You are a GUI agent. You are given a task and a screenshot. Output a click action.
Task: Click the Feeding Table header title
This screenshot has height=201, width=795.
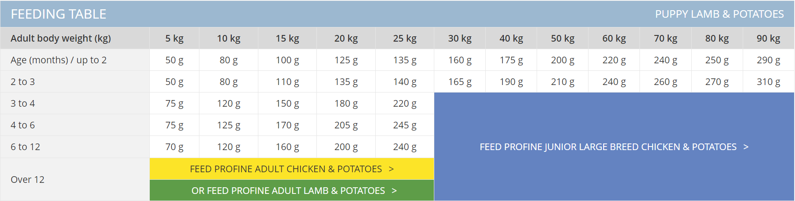[x=58, y=14]
